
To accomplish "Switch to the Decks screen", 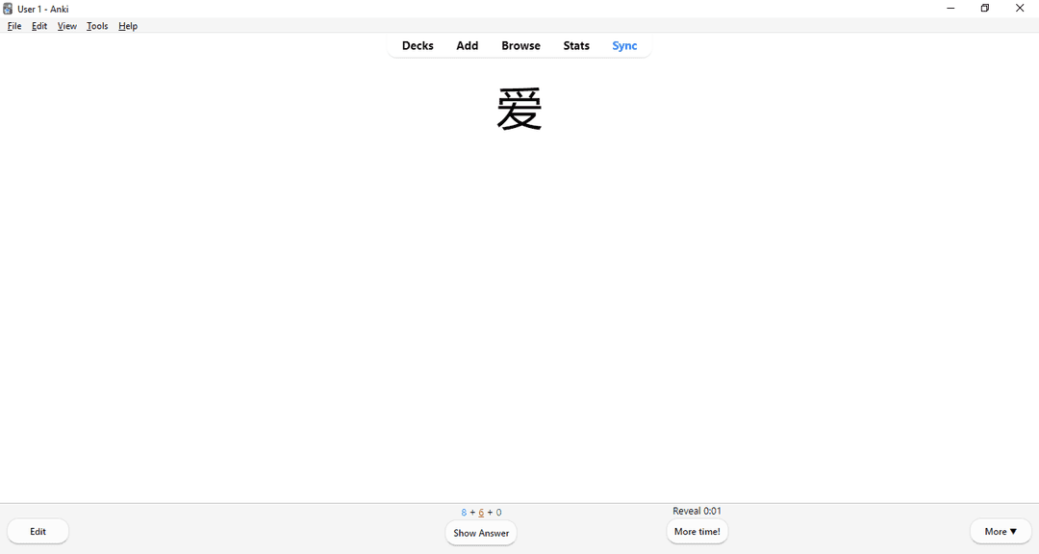I will 418,45.
